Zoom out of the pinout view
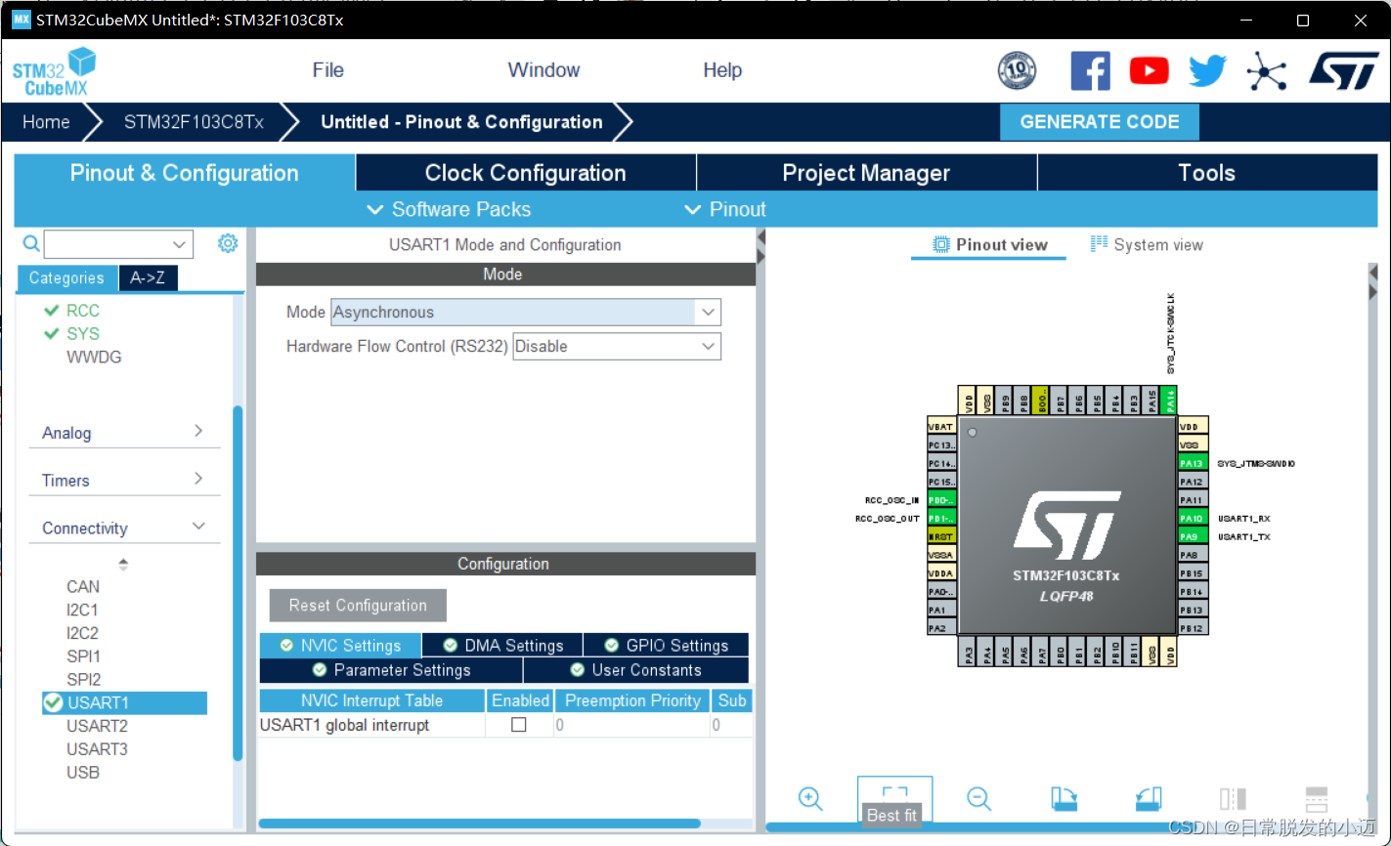The height and width of the screenshot is (846, 1391). point(978,798)
